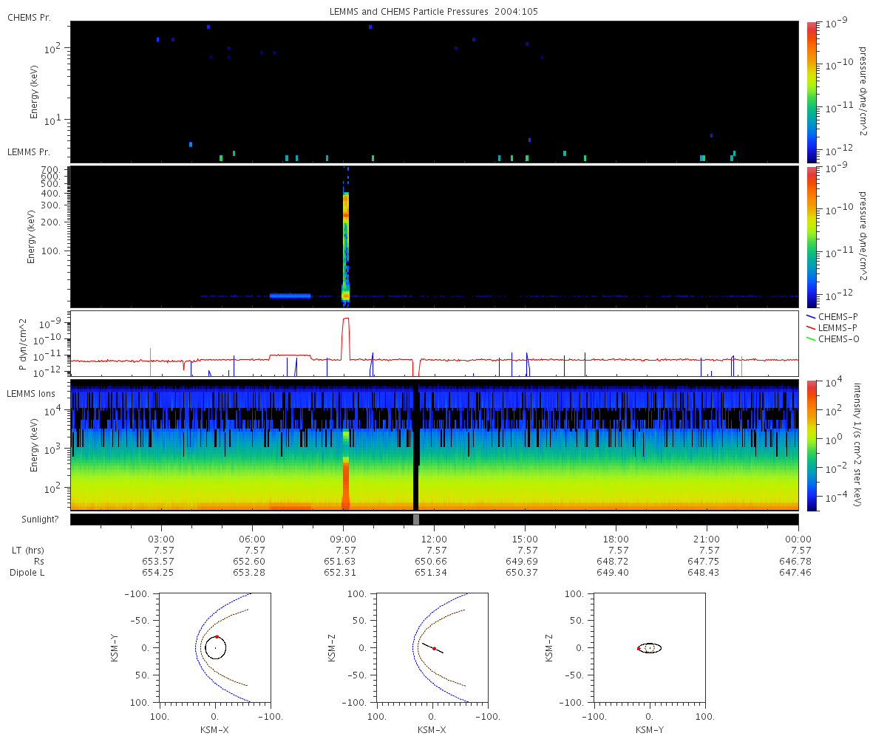Select the CHEMS-O legend entry
Viewport: 887px width, 739px height.
click(x=833, y=338)
